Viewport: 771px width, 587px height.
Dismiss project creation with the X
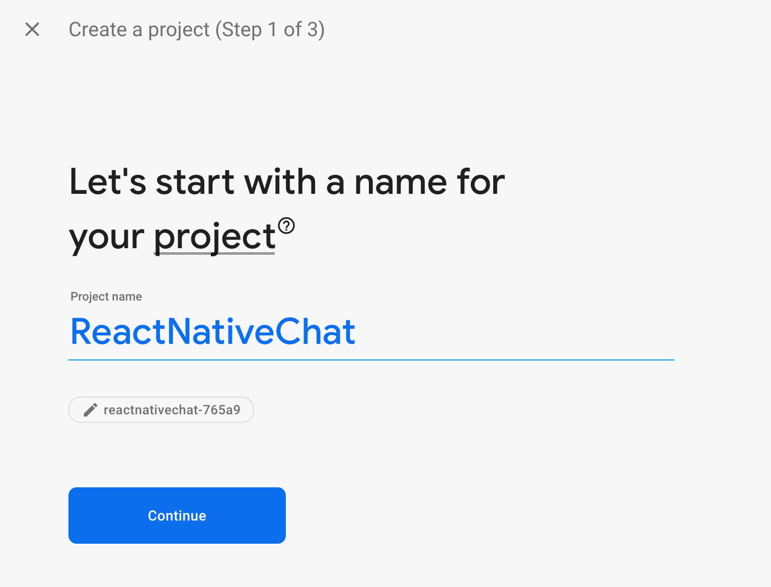click(32, 30)
